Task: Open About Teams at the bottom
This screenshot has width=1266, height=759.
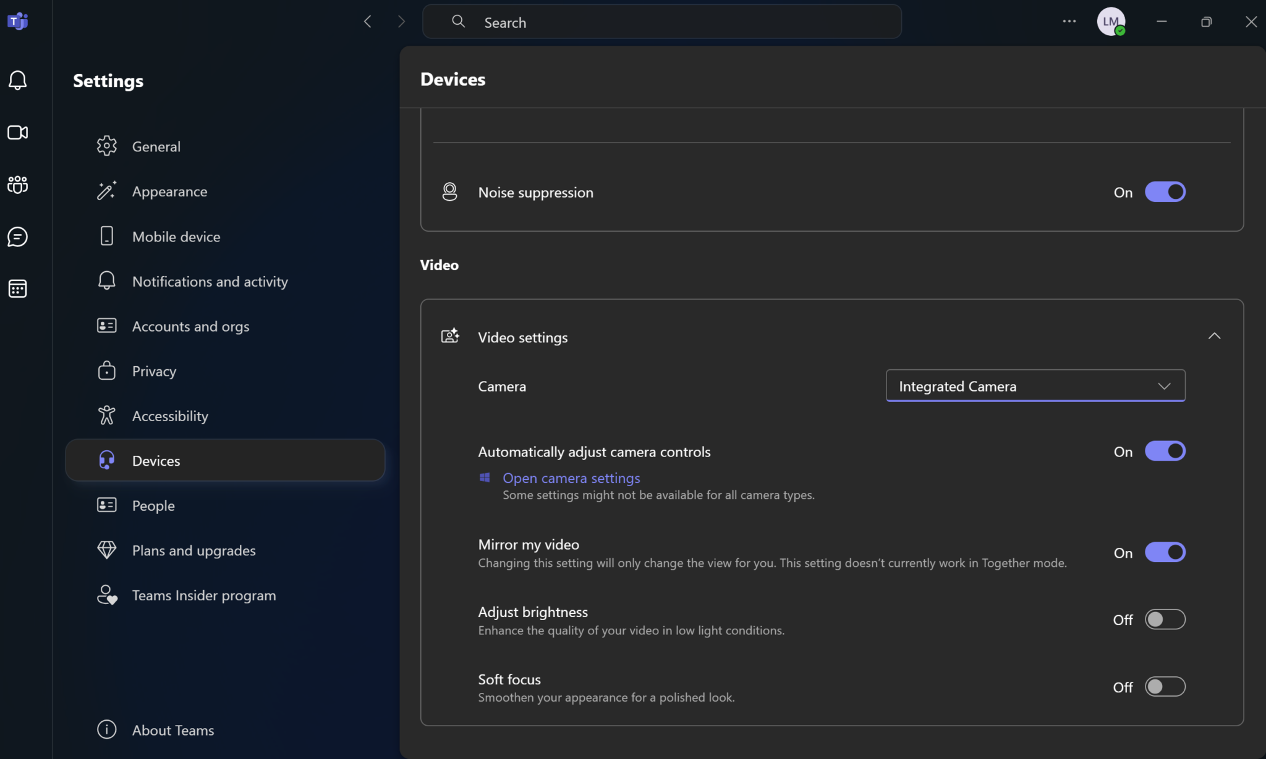Action: click(x=172, y=730)
